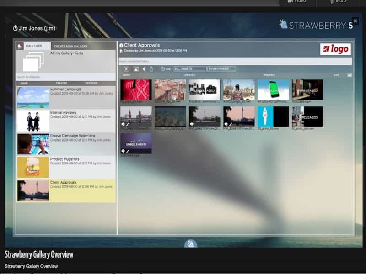
Task: Open the green phone video thumbnail
Action: pos(273,90)
